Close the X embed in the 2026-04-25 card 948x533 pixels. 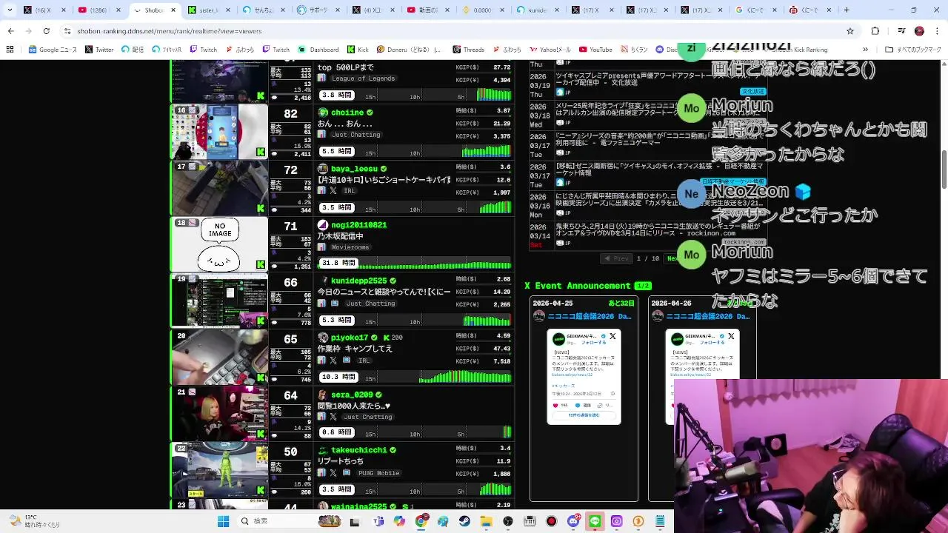(612, 336)
